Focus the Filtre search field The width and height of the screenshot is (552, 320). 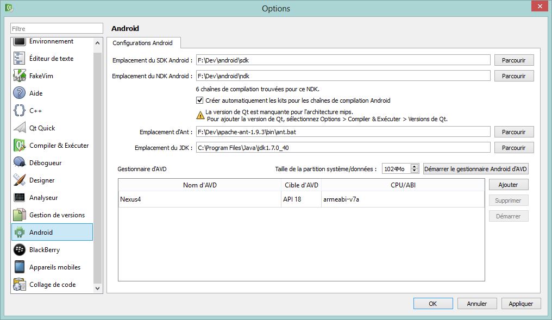[x=57, y=28]
